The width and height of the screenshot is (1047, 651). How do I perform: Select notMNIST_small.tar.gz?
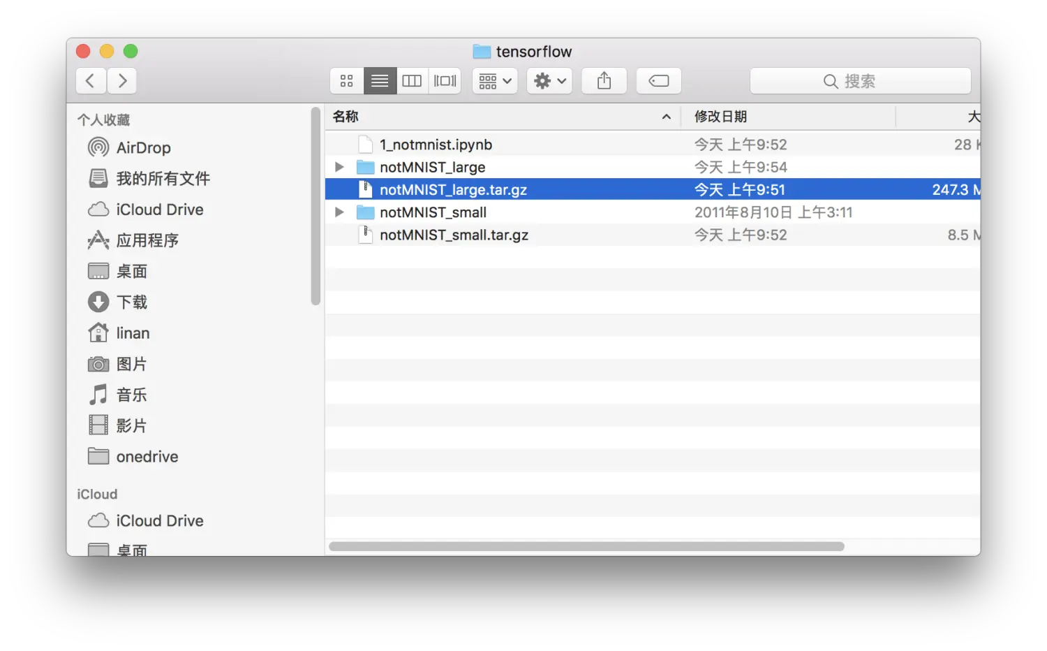point(653,235)
